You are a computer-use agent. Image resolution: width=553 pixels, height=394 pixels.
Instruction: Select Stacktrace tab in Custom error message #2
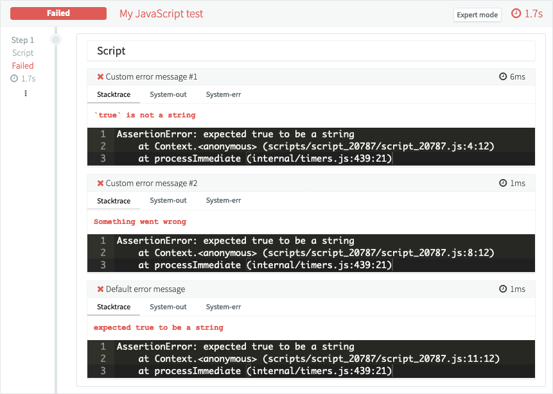(114, 201)
